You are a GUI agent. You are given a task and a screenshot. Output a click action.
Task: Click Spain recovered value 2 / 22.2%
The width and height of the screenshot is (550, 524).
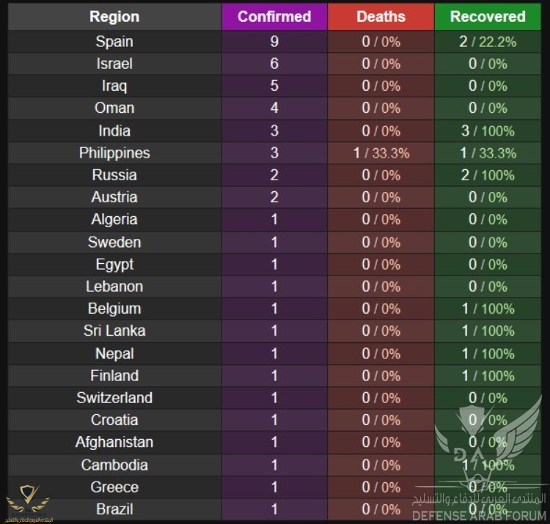point(488,42)
